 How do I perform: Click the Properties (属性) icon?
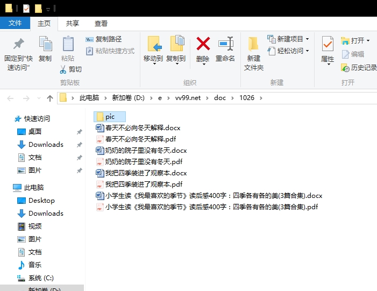(x=328, y=44)
